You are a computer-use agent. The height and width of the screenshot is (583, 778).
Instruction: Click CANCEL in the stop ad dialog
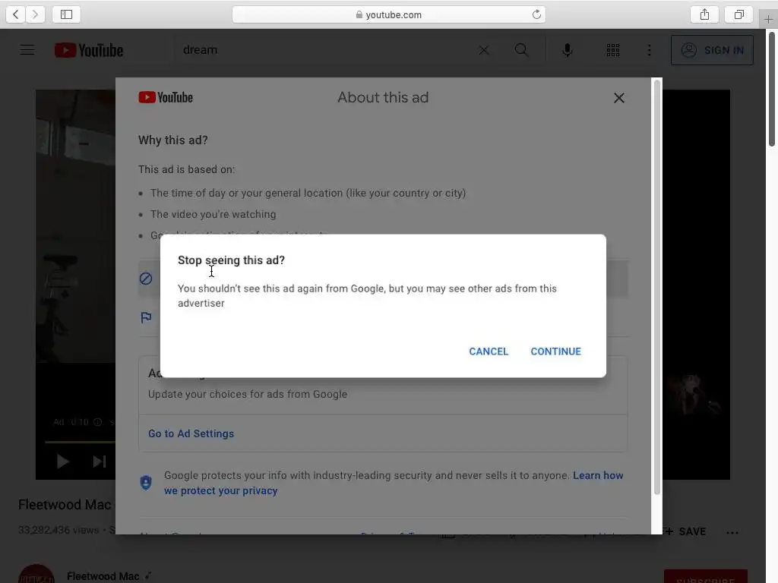coord(489,351)
